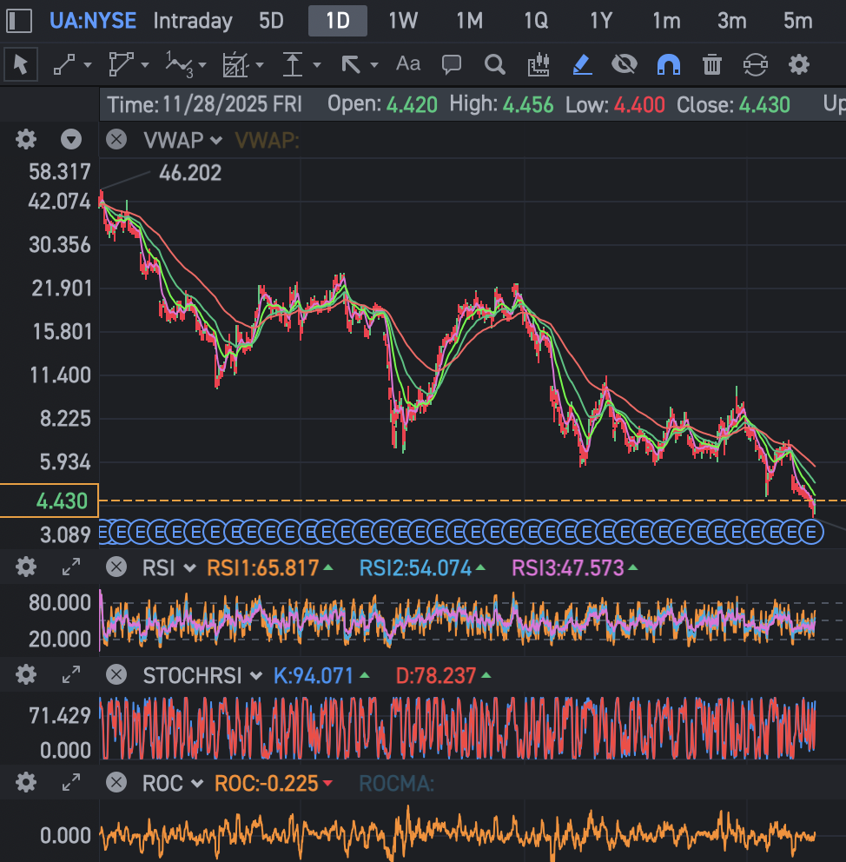
Task: Switch to Intraday timeframe
Action: 193,21
